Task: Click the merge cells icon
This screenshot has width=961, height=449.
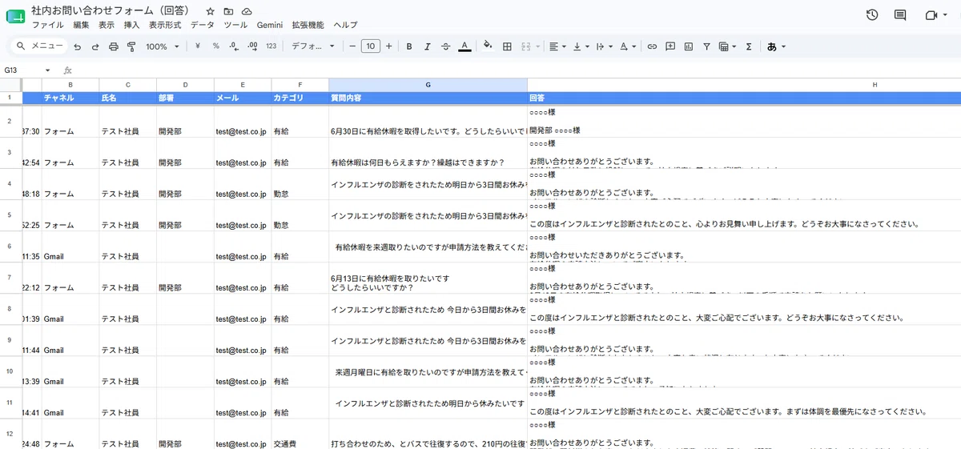Action: (526, 46)
